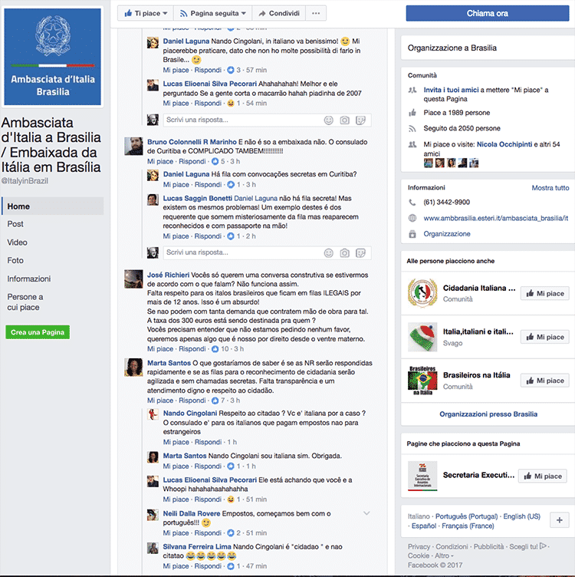The image size is (575, 577).
Task: Open the three-dot more options menu
Action: (x=316, y=13)
